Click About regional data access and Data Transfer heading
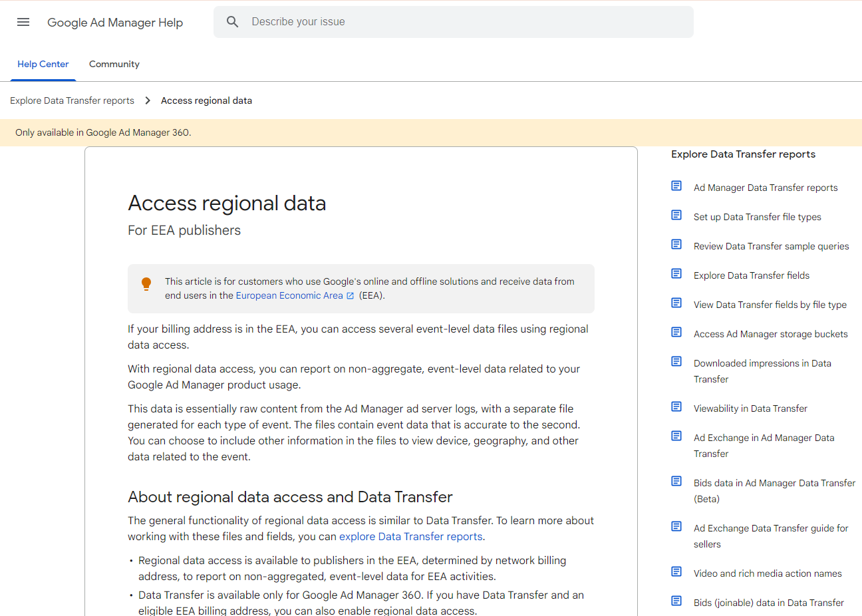Screen dimensions: 862x616 pos(290,497)
